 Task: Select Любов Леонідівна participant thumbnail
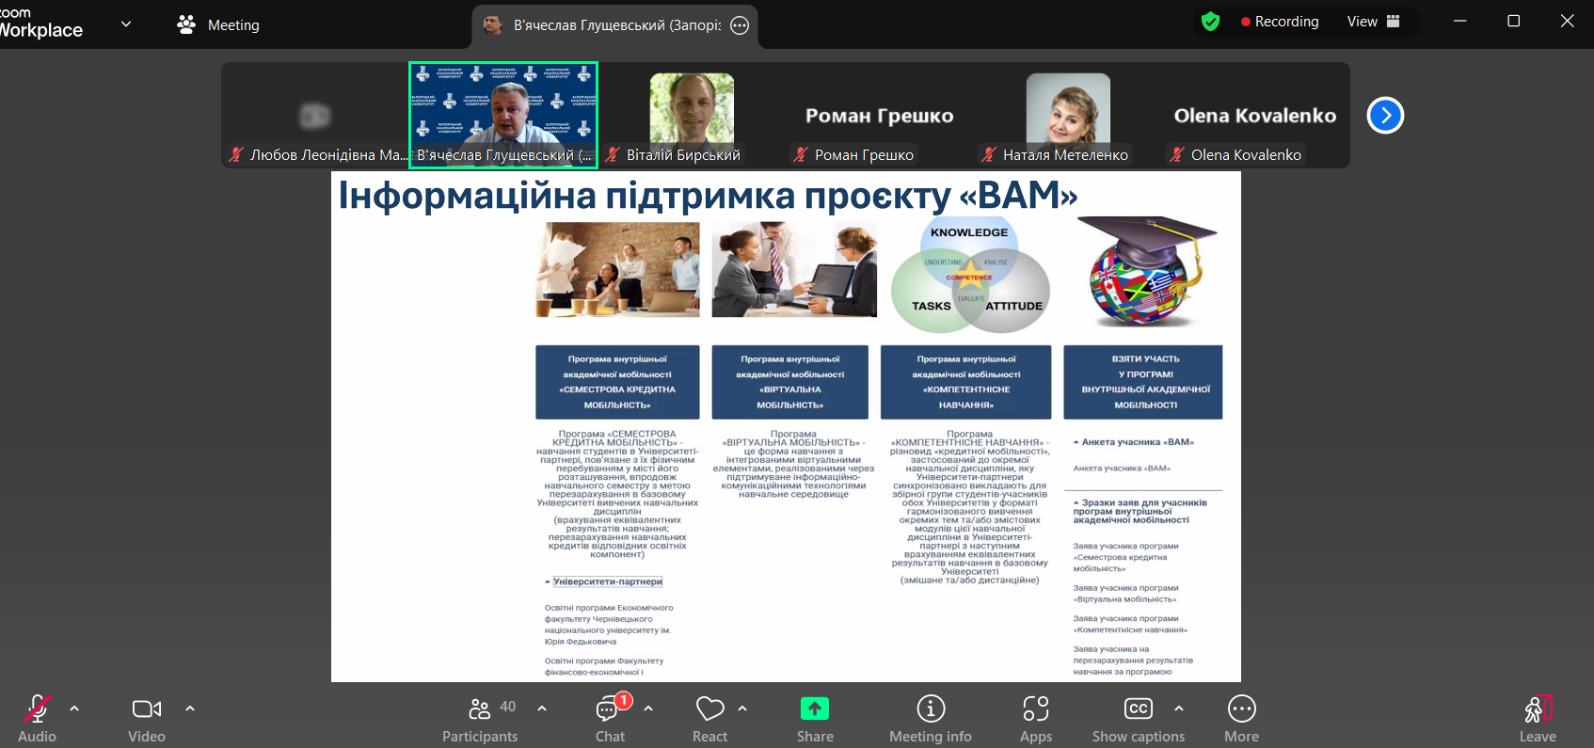316,116
